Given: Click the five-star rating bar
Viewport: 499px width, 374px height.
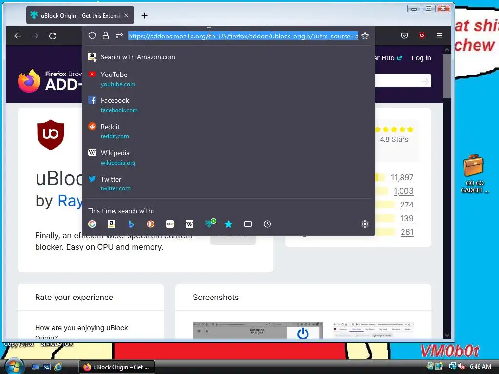Looking at the screenshot, I should pos(380,177).
